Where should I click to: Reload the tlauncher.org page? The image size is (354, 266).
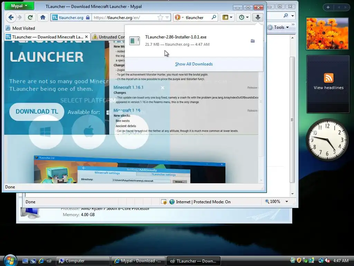(30, 17)
